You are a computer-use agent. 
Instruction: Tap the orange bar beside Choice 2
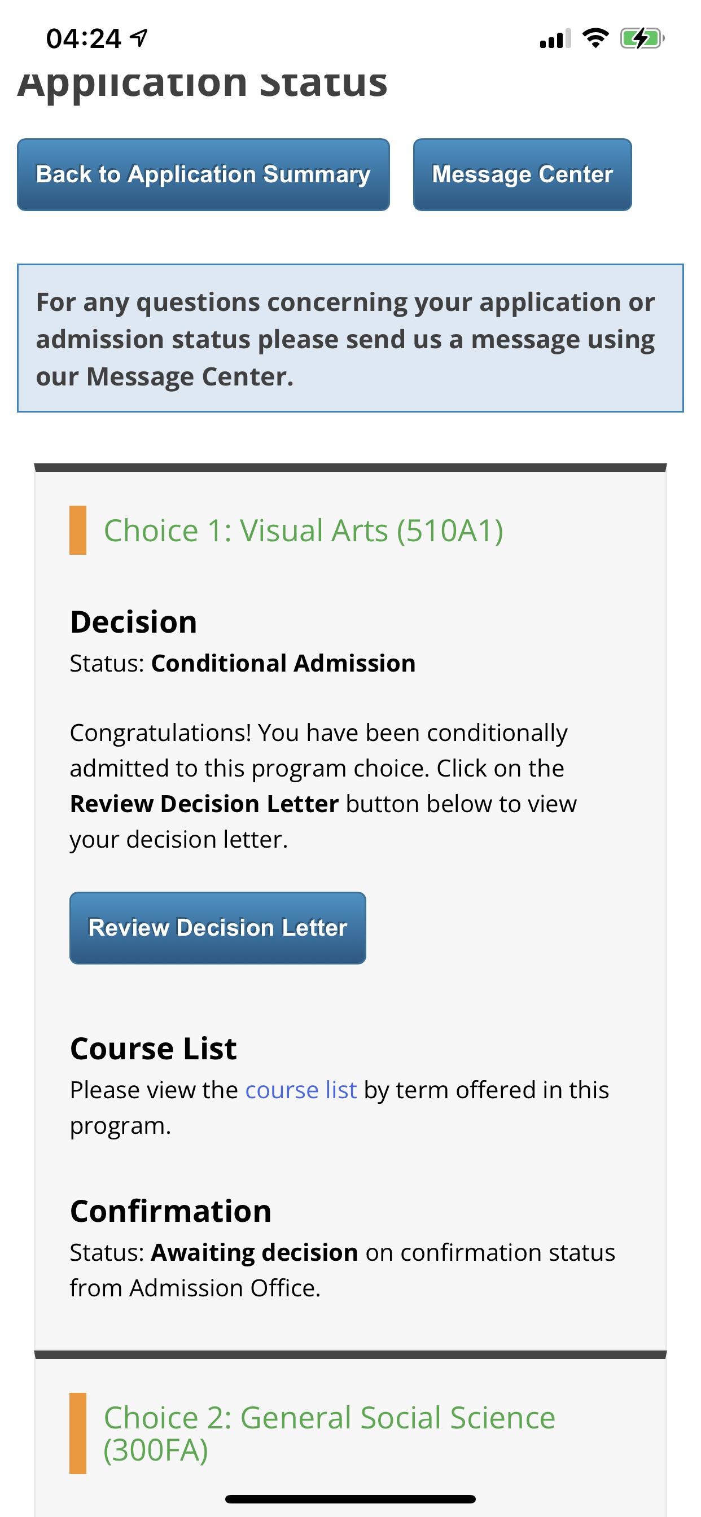78,1434
